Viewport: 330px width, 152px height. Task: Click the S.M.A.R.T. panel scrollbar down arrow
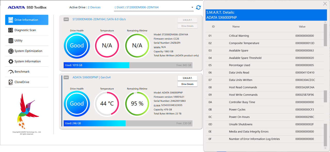point(325,148)
